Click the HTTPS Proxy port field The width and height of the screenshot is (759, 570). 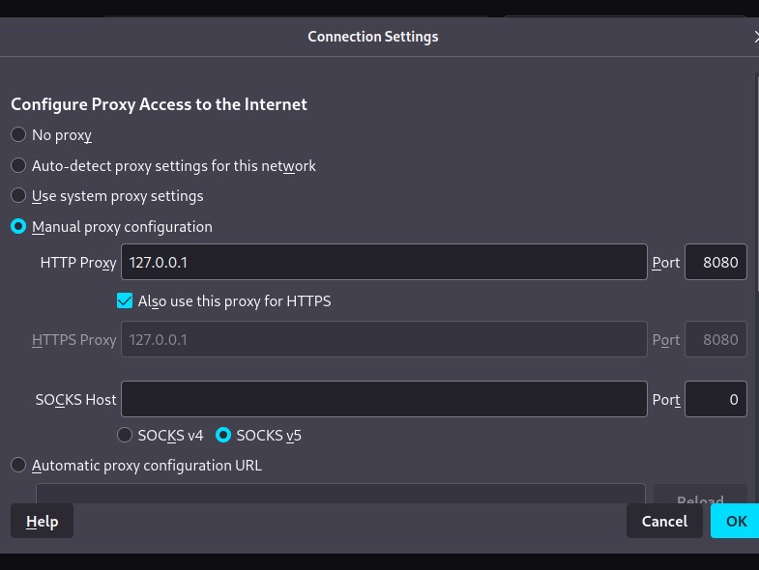coord(715,340)
